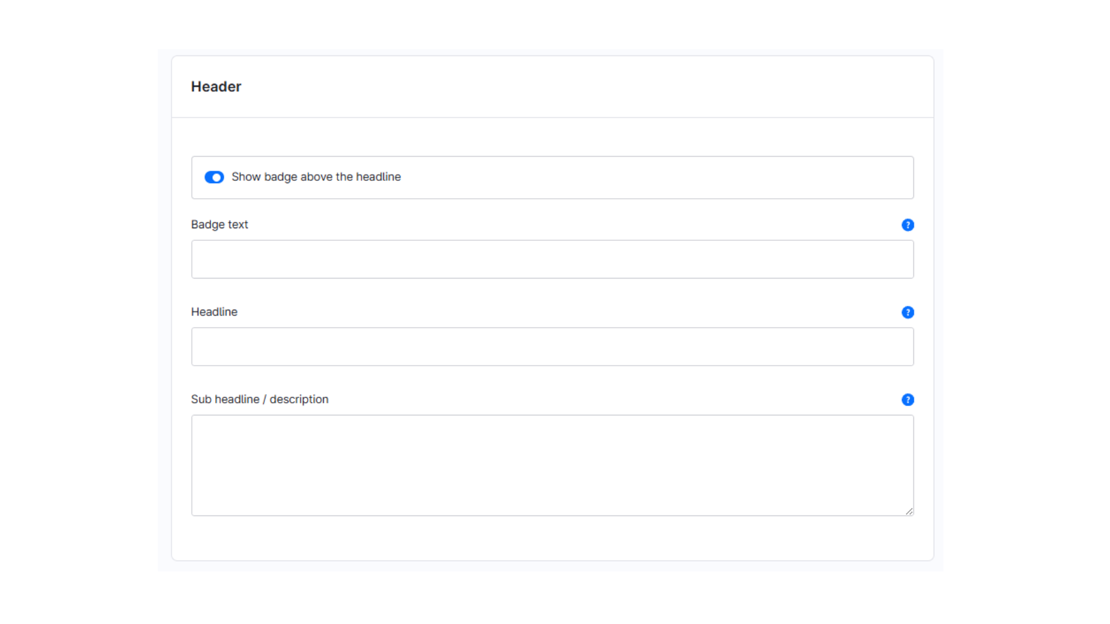Open help icon for Badge text
The image size is (1110, 624).
(x=908, y=225)
